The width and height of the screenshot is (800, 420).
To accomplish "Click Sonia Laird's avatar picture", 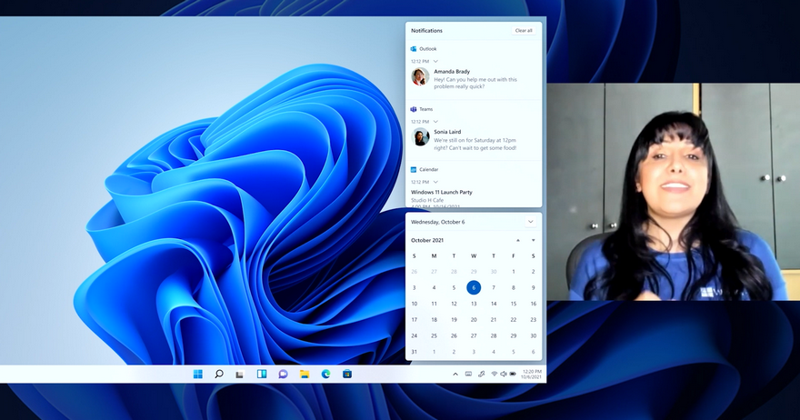I will [420, 137].
